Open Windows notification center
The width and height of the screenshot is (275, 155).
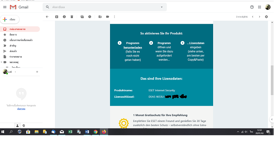[268, 132]
